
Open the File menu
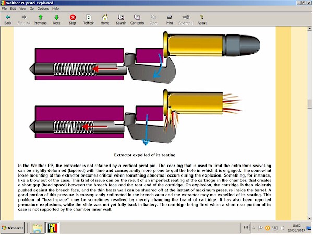4,8
